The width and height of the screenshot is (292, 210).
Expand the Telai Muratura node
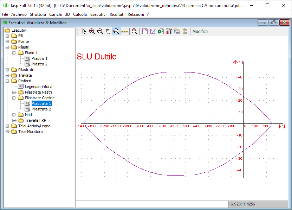click(7, 132)
